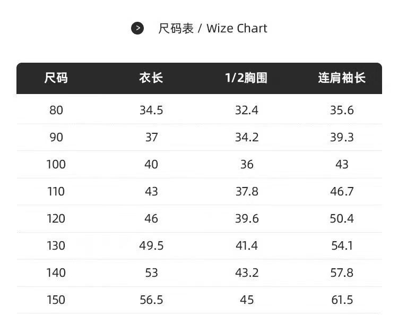Click the 连肩袖长 column header
The image size is (398, 323).
point(342,78)
